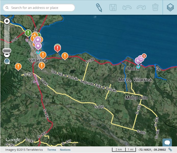Click the S-817 road label
This screenshot has width=177, height=153.
coord(66,142)
